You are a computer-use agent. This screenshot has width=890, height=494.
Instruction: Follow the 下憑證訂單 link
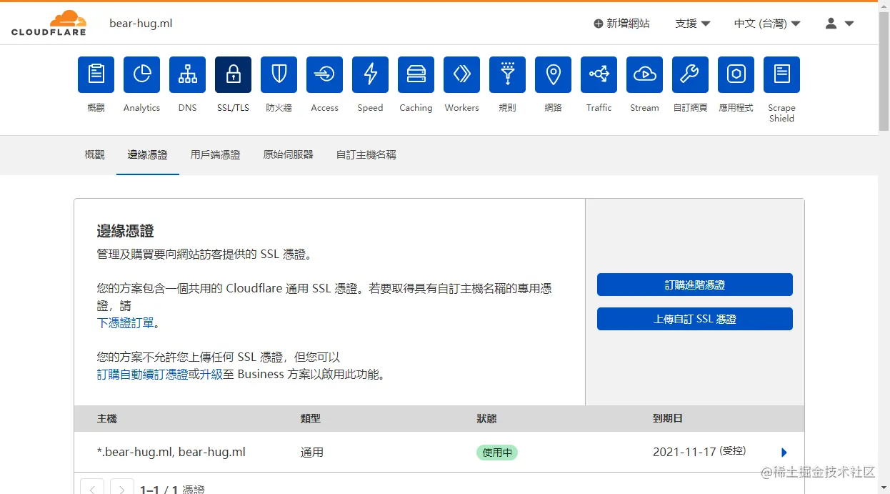click(126, 323)
